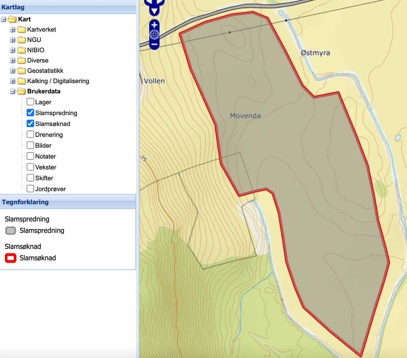The width and height of the screenshot is (407, 358).
Task: Tick the Jordprøver layer checkbox
Action: pos(31,188)
